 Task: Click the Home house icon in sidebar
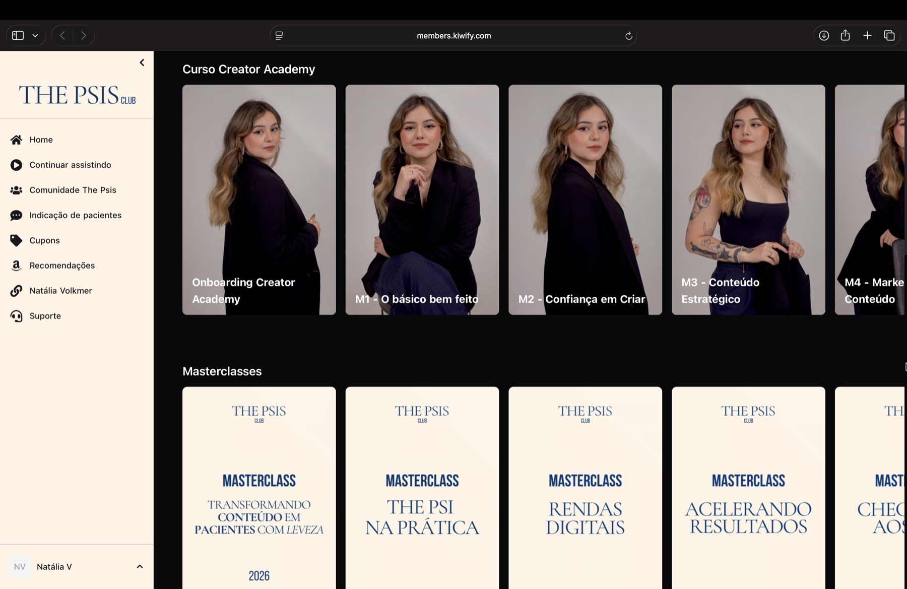(16, 140)
